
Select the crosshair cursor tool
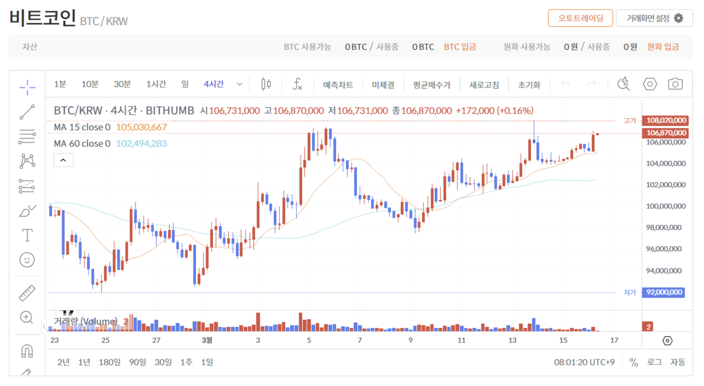(27, 87)
